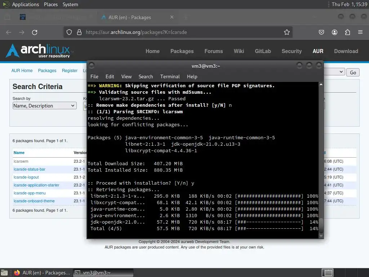Click the Total Download Size line in terminal

[x=135, y=164]
